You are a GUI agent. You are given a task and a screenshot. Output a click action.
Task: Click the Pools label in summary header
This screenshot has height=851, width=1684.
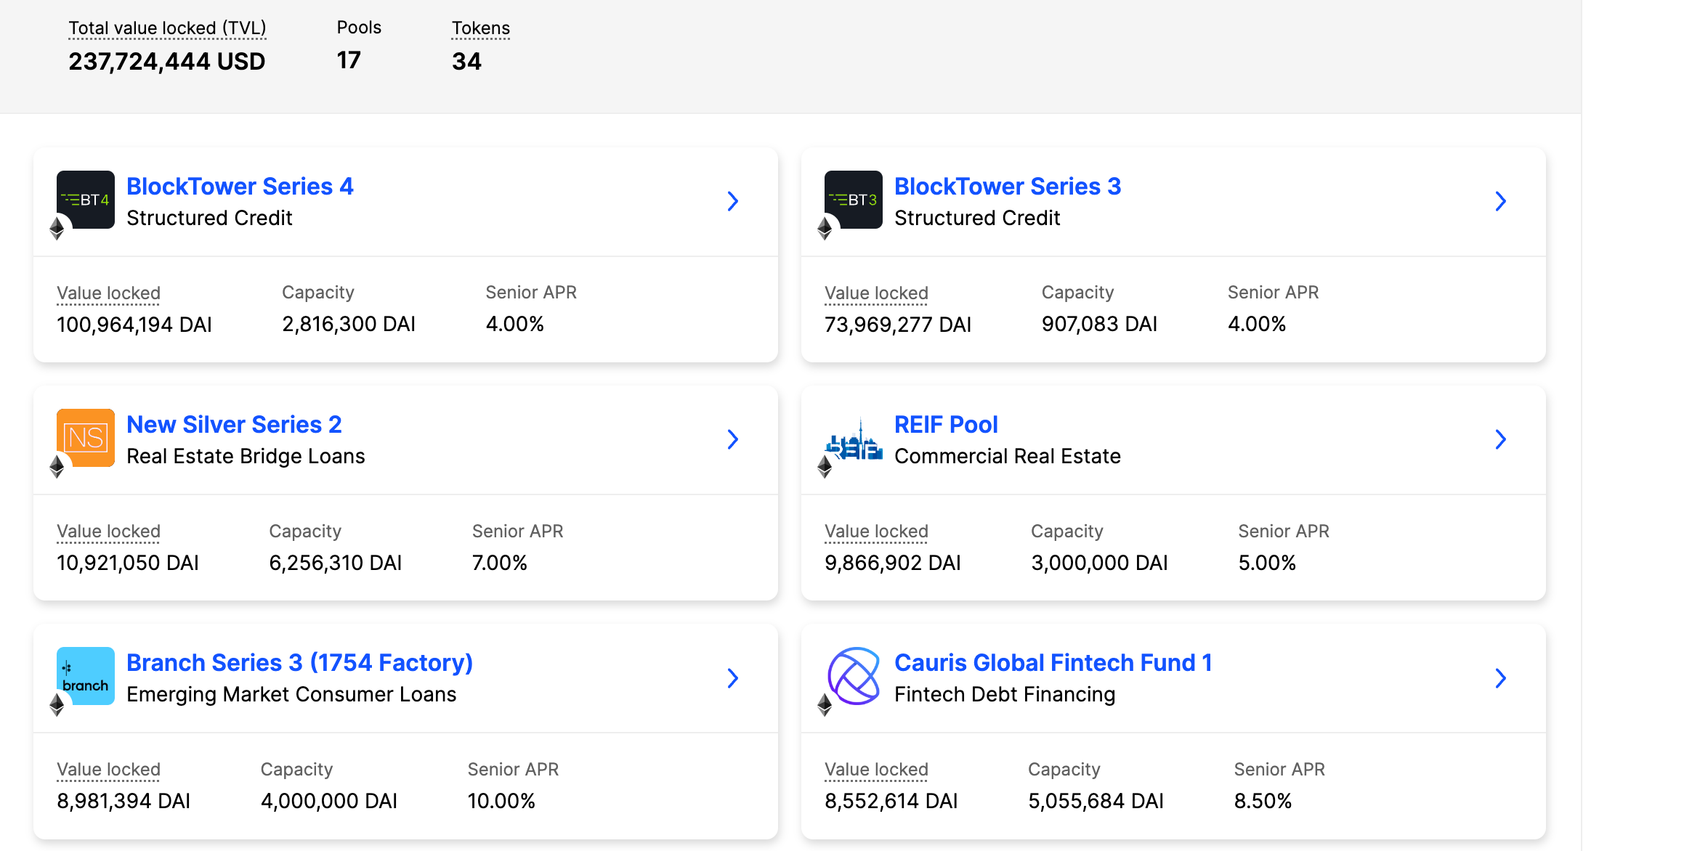359,28
